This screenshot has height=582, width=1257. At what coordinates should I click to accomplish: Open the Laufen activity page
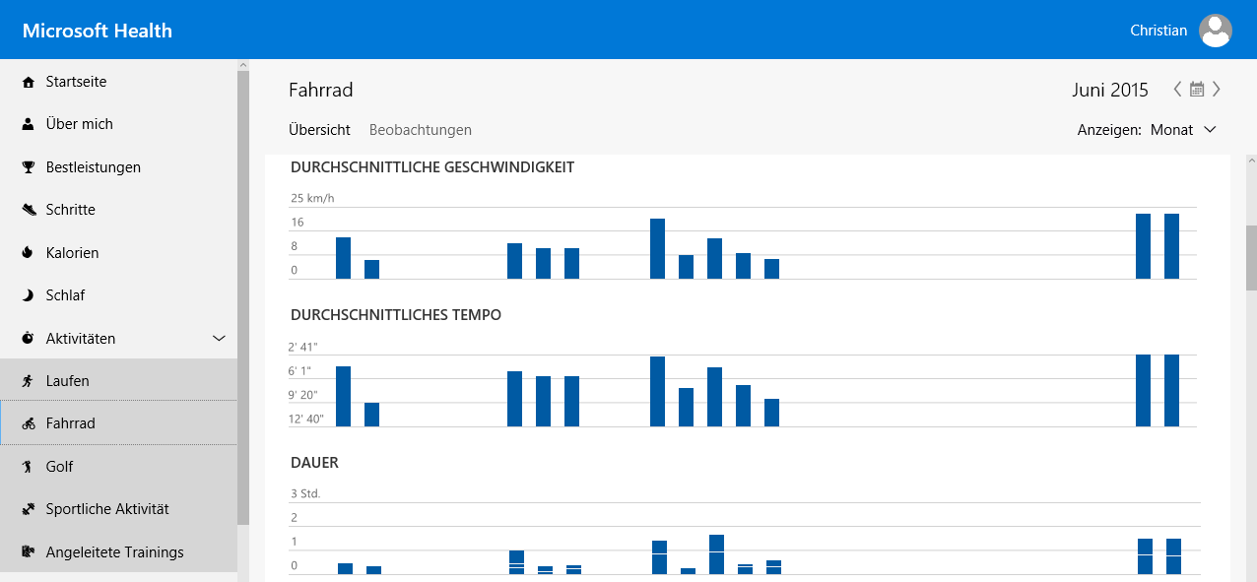68,381
